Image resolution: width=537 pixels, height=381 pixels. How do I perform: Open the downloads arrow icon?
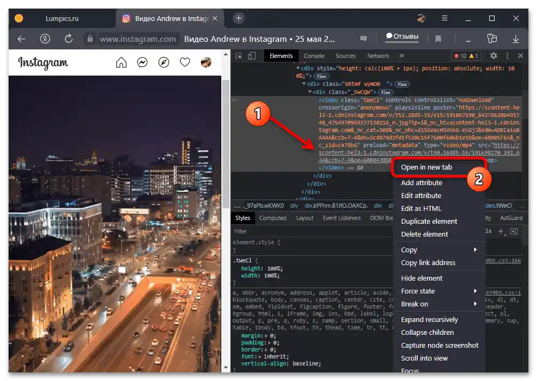(x=516, y=39)
